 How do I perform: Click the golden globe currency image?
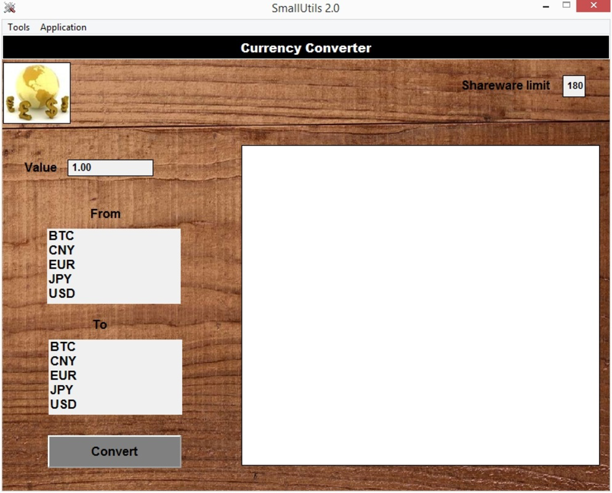pos(37,93)
